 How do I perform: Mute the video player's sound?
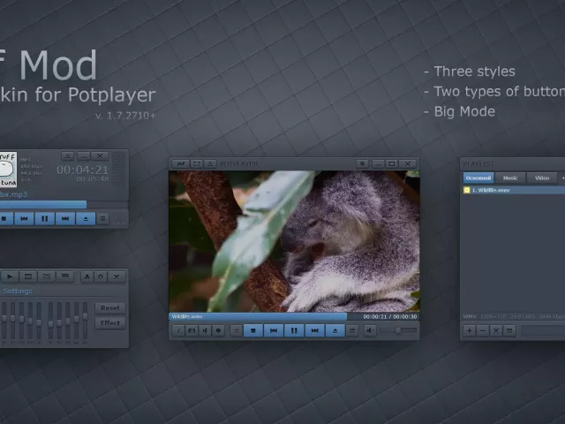370,330
